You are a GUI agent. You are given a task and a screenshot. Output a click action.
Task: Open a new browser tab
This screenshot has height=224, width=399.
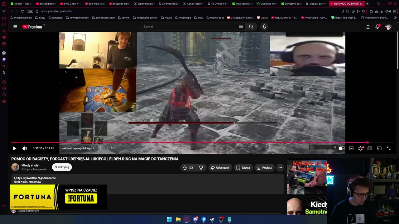pyautogui.click(x=367, y=4)
